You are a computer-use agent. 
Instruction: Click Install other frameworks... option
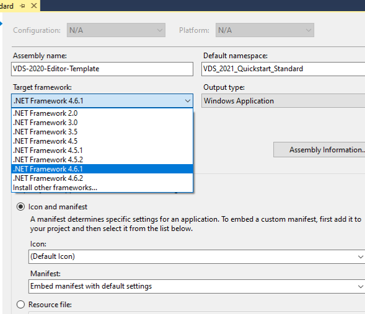click(x=102, y=188)
